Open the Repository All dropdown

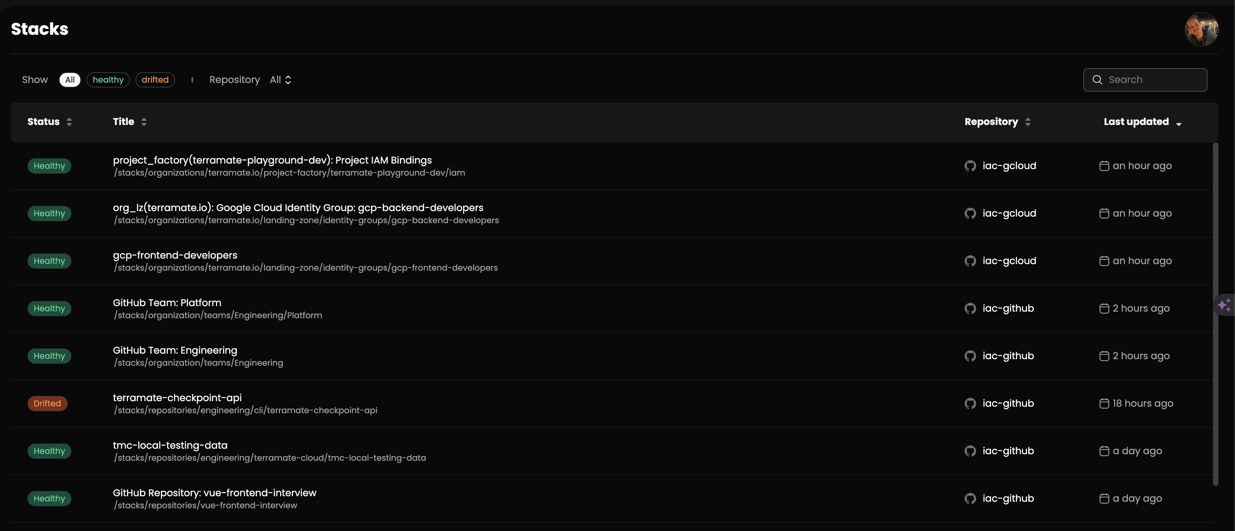(280, 80)
